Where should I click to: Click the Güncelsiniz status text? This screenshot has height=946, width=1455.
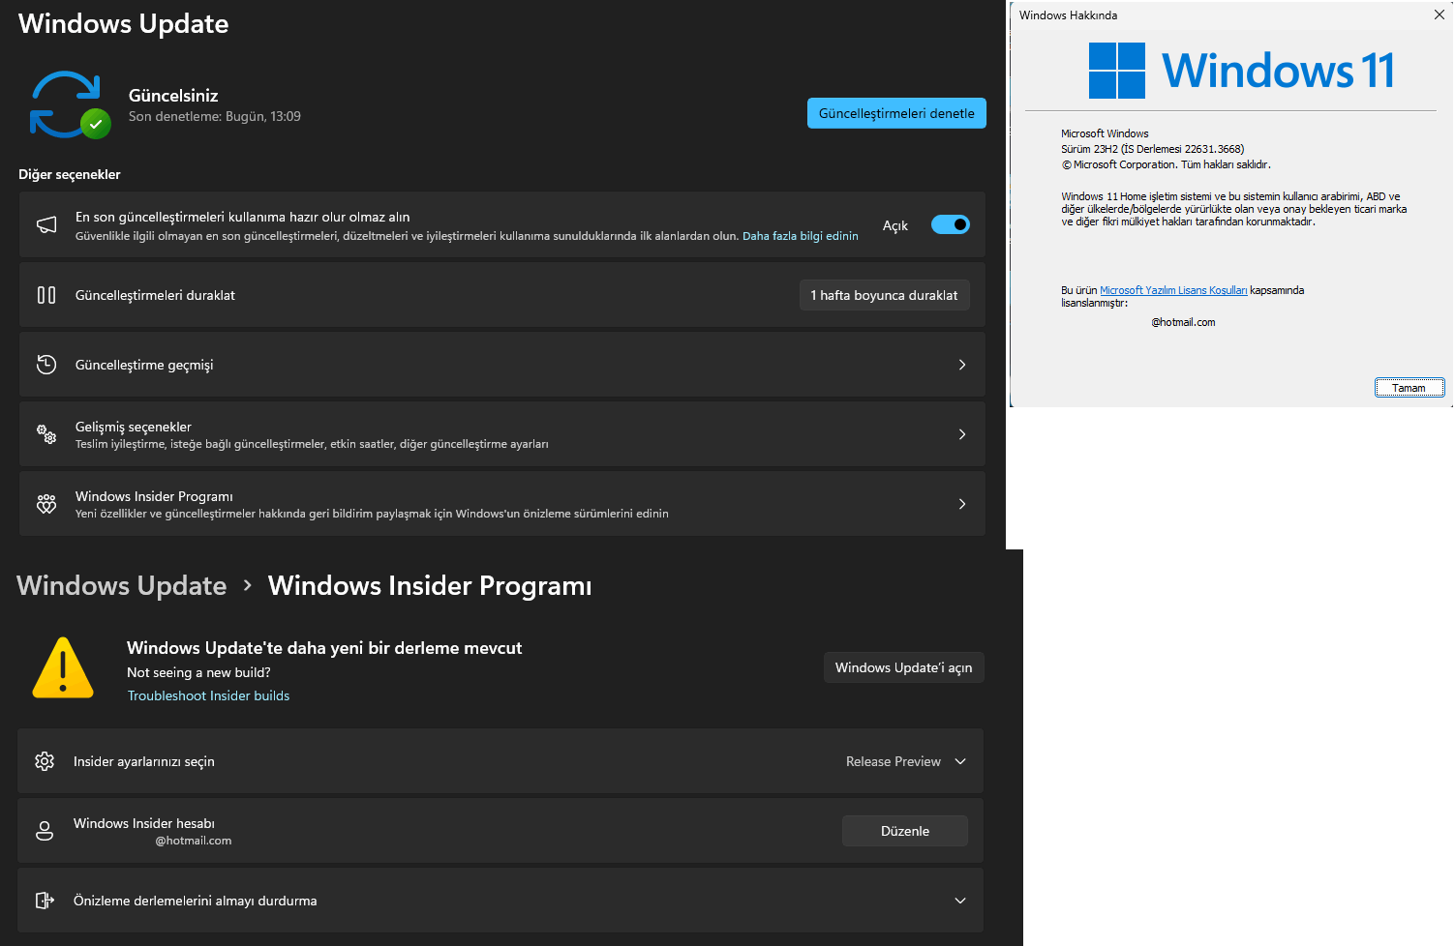click(173, 96)
